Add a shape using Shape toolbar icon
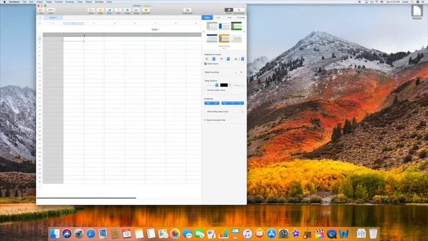Screen dimensions: 428x241 [x=128, y=10]
